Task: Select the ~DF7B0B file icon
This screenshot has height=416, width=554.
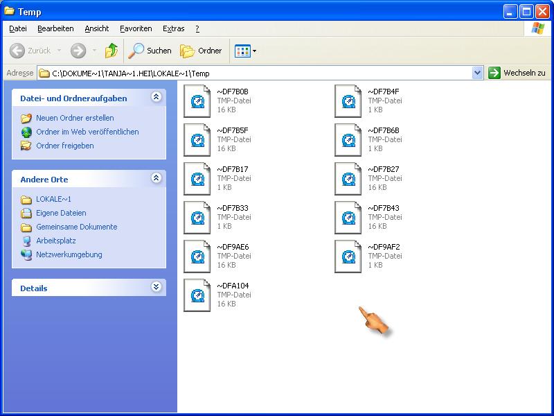Action: pyautogui.click(x=197, y=101)
